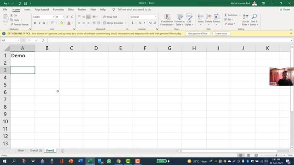Open font color dropdown arrow
This screenshot has width=294, height=165.
[73, 23]
